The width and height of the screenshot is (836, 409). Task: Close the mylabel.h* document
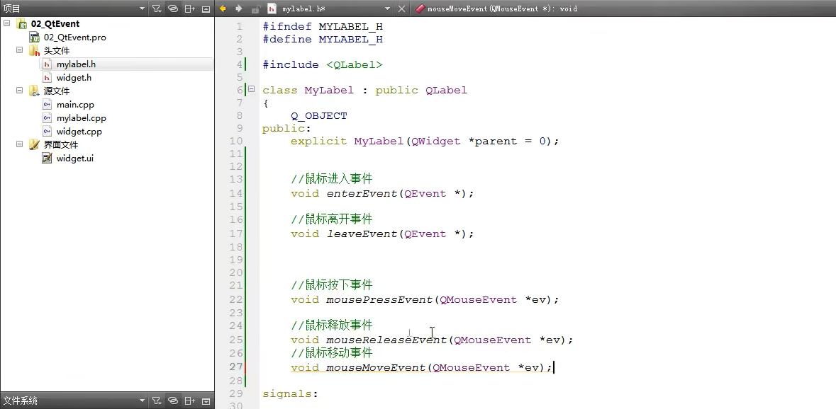(x=402, y=8)
